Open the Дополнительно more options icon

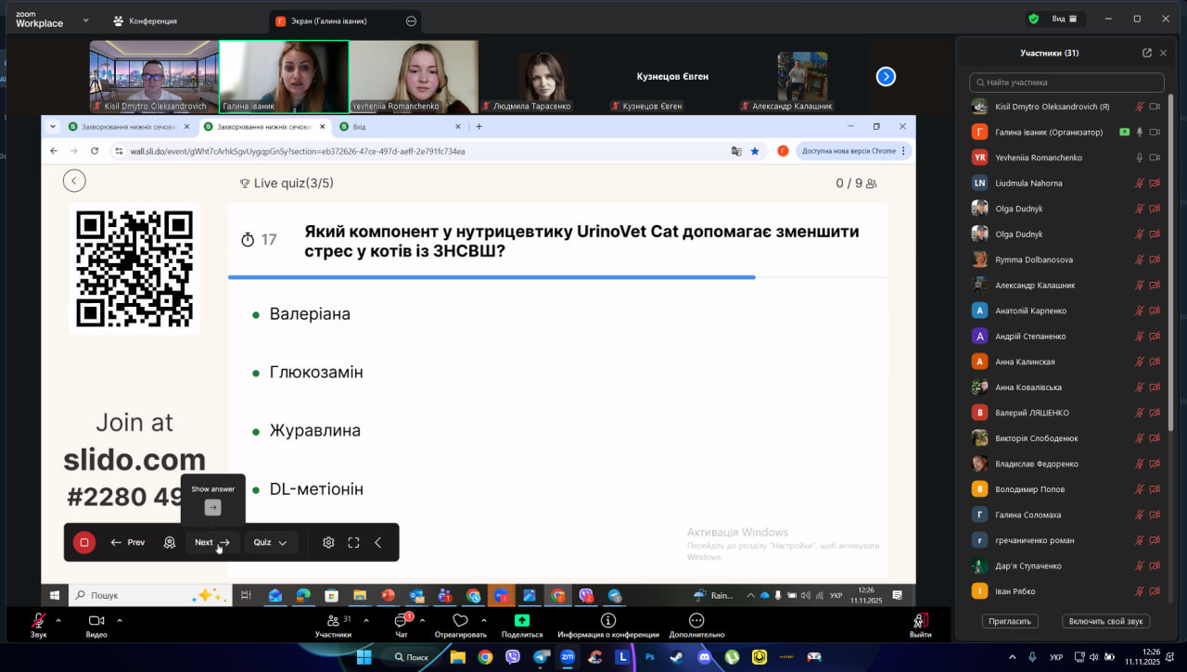pyautogui.click(x=696, y=621)
